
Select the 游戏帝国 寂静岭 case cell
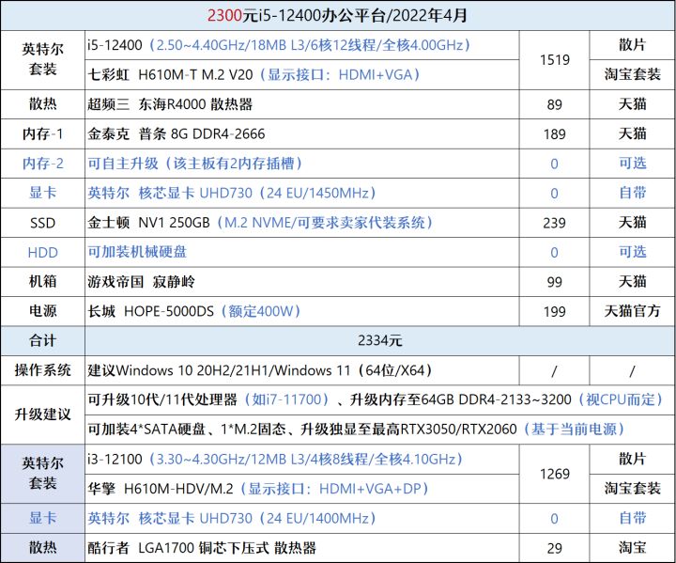301,282
